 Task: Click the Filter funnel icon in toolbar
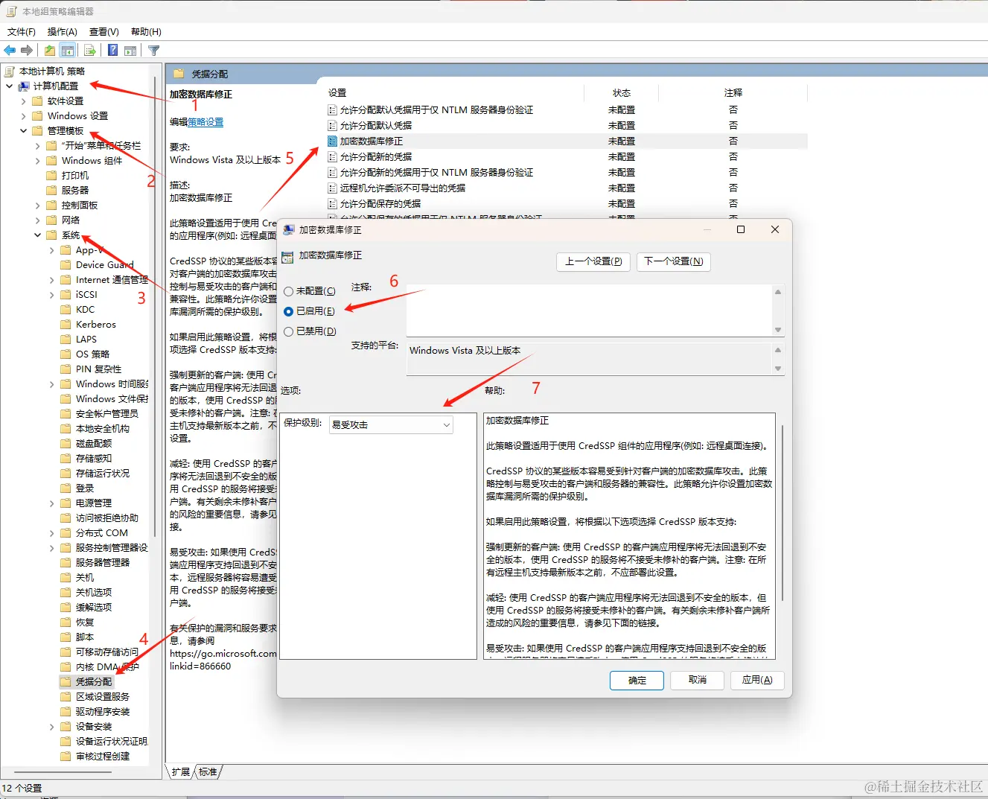click(153, 51)
